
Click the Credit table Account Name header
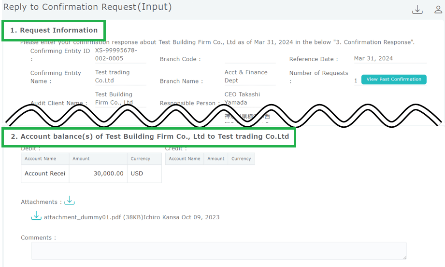(184, 159)
